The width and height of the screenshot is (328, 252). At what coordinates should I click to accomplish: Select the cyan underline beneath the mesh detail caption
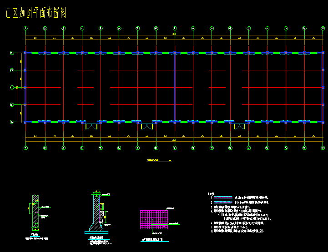click(x=156, y=241)
